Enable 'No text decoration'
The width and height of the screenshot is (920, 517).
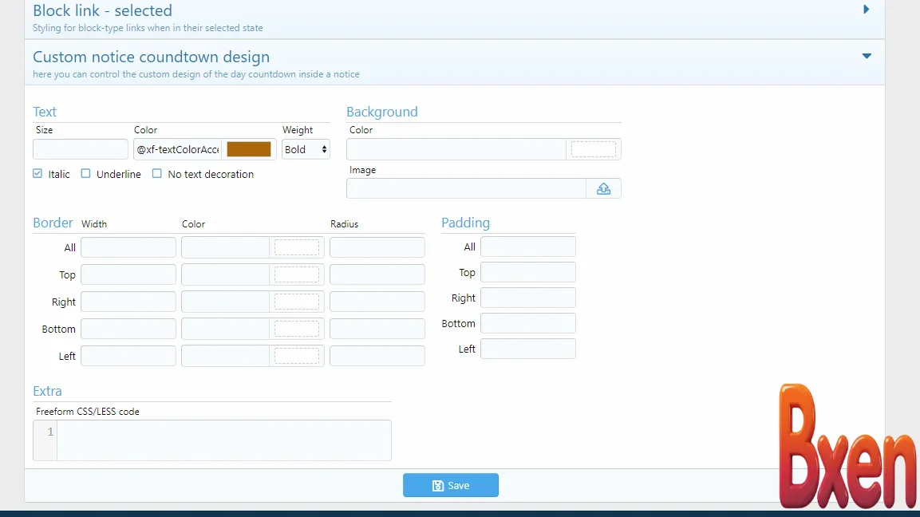[x=157, y=173]
